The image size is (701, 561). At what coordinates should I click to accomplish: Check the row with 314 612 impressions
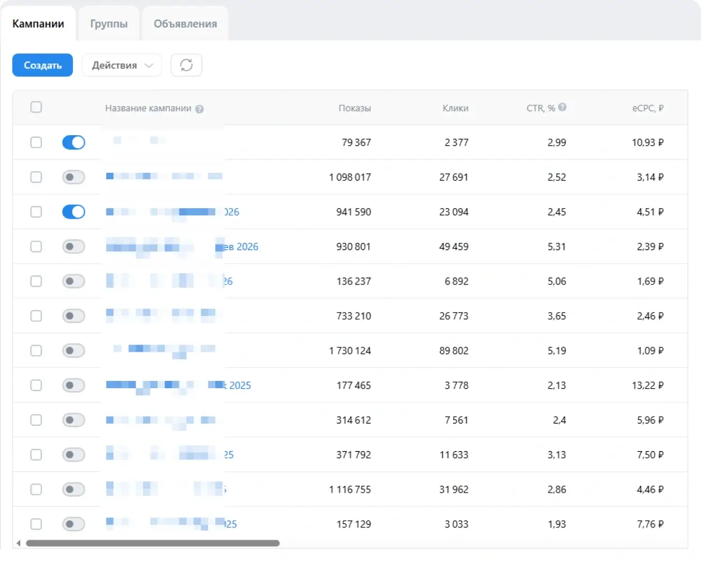click(x=36, y=420)
